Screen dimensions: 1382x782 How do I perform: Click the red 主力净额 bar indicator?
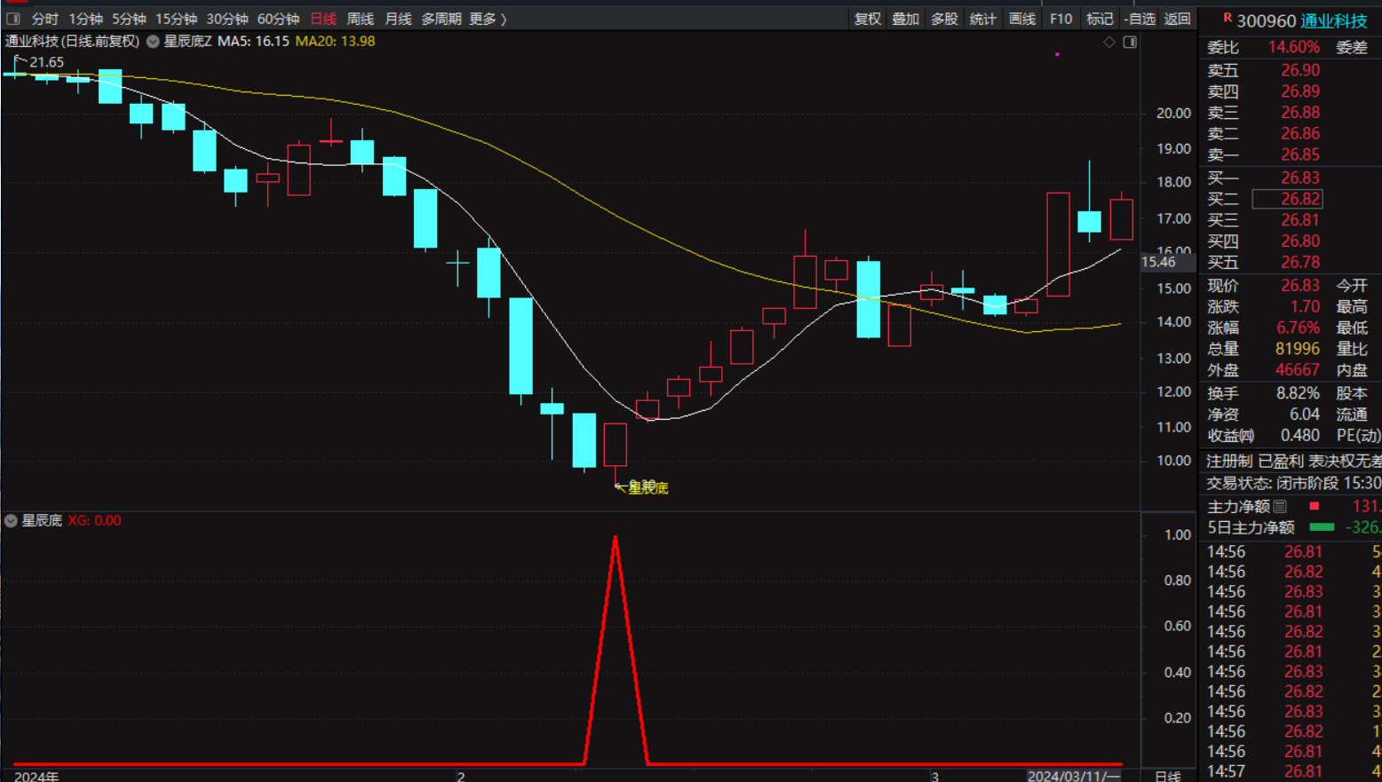(x=1314, y=506)
